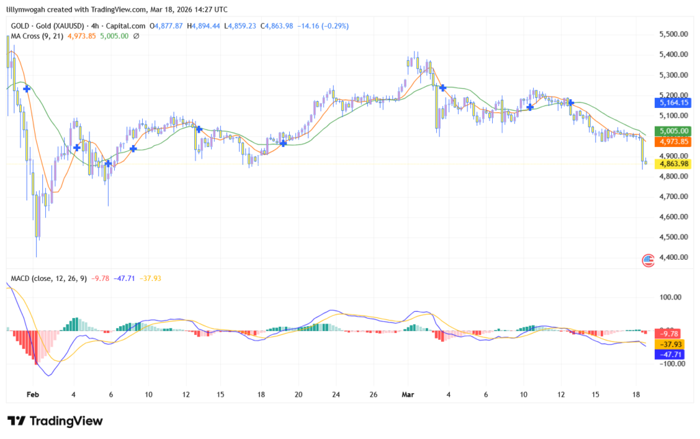Click the 100.00 level on MACD scale
700x439 pixels.
[x=672, y=297]
